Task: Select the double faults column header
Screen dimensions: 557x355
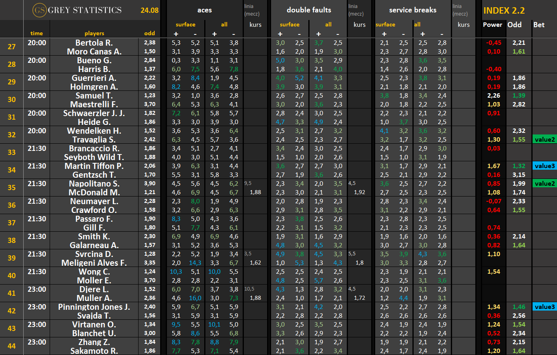Action: pos(309,10)
